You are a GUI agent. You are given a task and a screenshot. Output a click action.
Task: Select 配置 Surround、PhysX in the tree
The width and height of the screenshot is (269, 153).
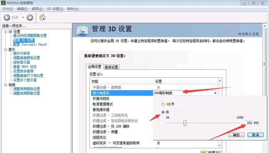tap(30, 45)
